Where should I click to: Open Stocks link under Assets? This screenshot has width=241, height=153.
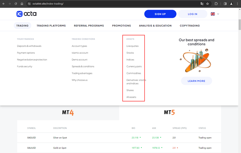click(130, 53)
